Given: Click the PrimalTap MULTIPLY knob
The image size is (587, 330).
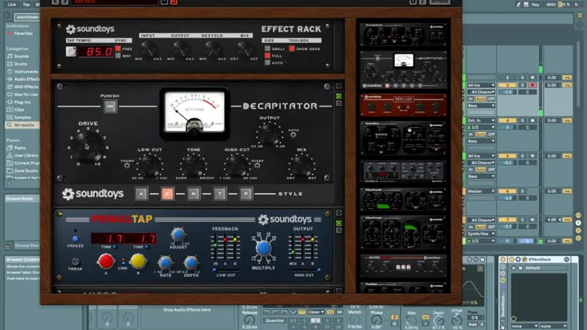Looking at the screenshot, I should point(263,249).
